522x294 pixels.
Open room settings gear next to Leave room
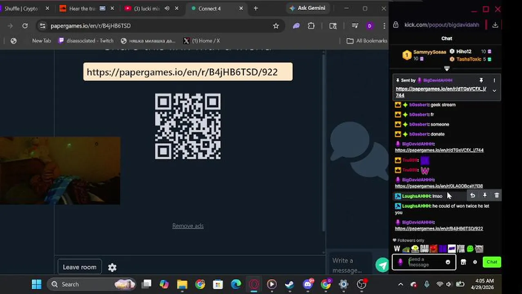click(x=112, y=267)
